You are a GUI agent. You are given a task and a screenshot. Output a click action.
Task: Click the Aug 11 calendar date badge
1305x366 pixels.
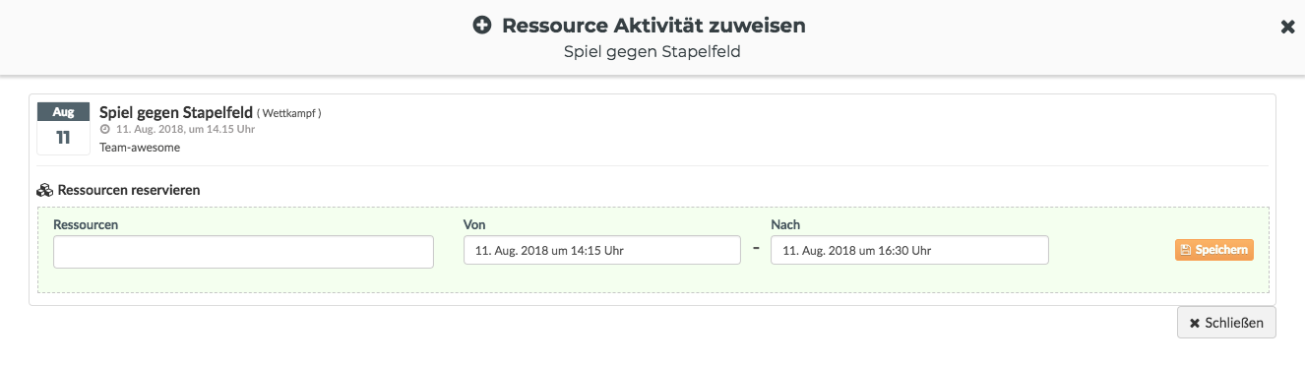click(x=63, y=128)
